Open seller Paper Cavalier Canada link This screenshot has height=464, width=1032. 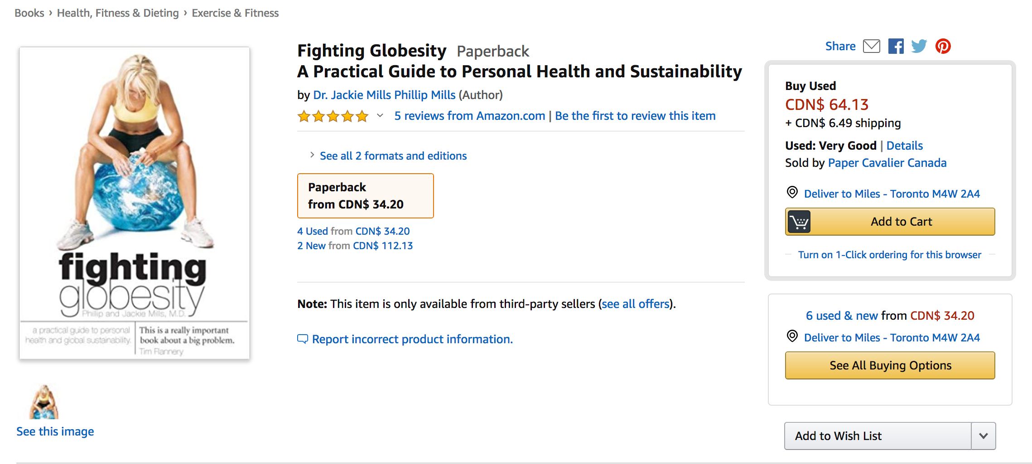click(x=887, y=163)
